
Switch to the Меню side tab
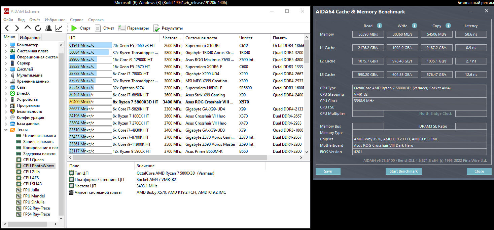coord(9,37)
